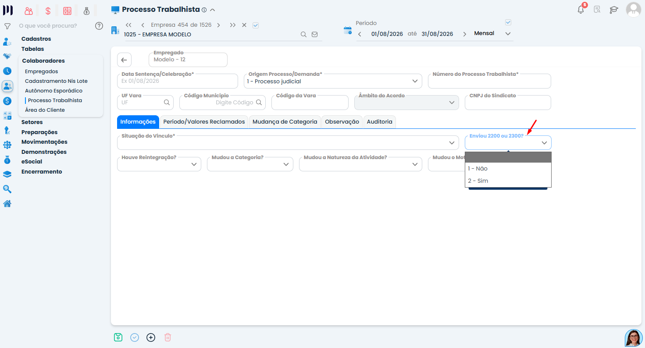645x348 pixels.
Task: Click the blue dollar coin sidebar icon
Action: 7,101
